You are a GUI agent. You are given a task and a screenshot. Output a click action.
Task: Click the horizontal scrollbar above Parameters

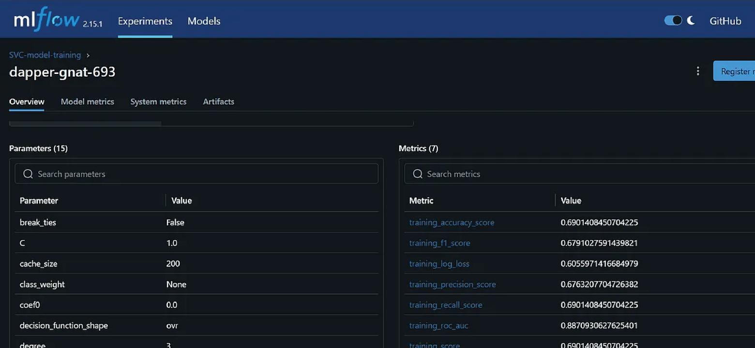pos(85,124)
